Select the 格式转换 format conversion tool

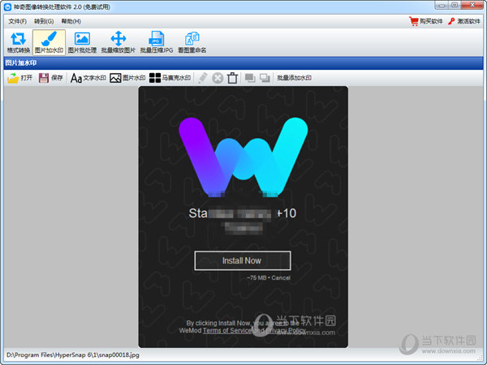pos(19,42)
